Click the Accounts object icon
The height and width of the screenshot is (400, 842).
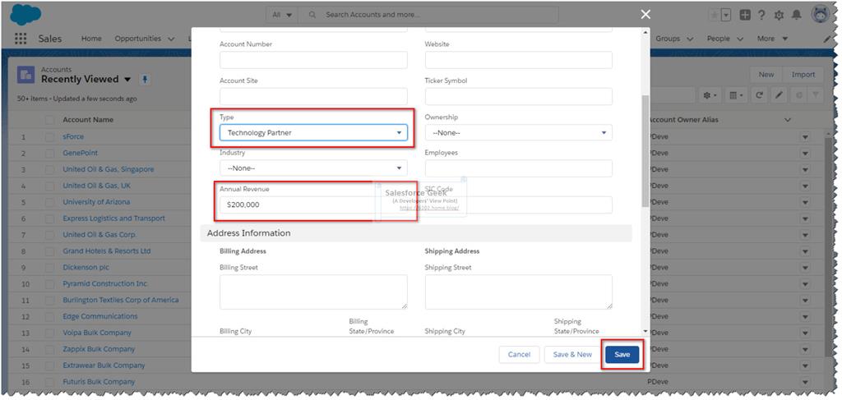point(25,75)
